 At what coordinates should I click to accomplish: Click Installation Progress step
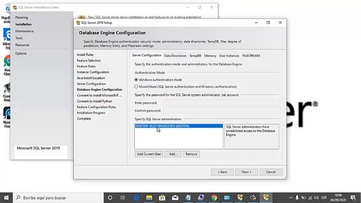pyautogui.click(x=91, y=113)
